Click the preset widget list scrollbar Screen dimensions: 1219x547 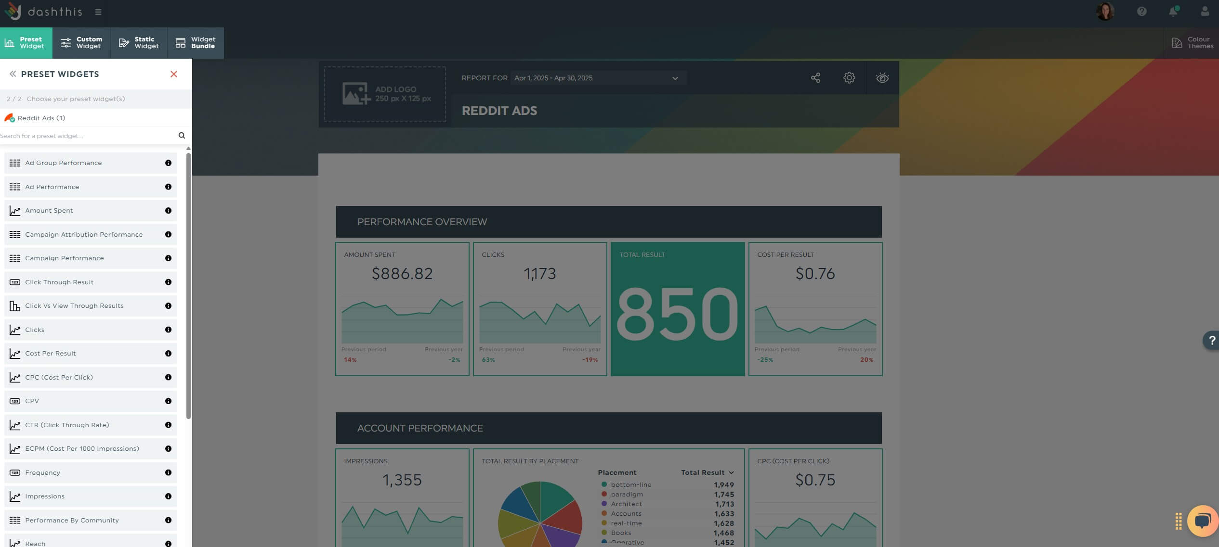(x=188, y=286)
